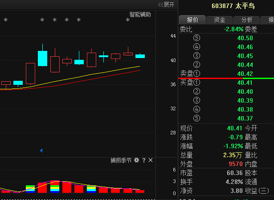This screenshot has width=274, height=200.
Task: Select the buy level 3 price 40.39
Action: [245, 100]
